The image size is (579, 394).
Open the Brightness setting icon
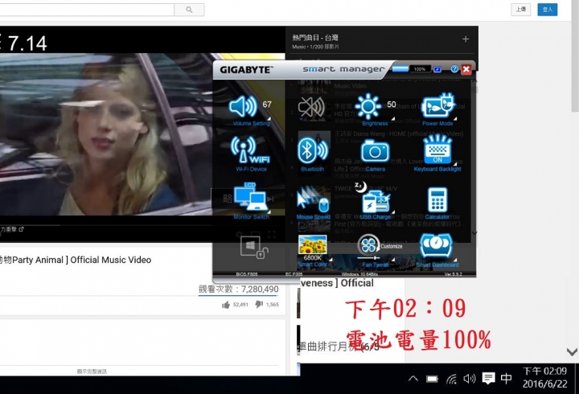(368, 106)
